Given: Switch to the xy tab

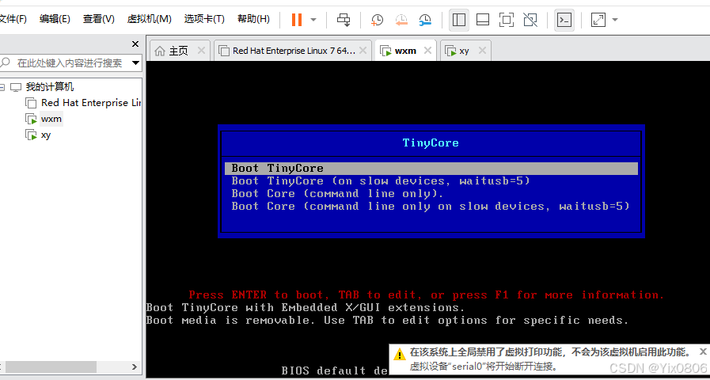Looking at the screenshot, I should 464,51.
